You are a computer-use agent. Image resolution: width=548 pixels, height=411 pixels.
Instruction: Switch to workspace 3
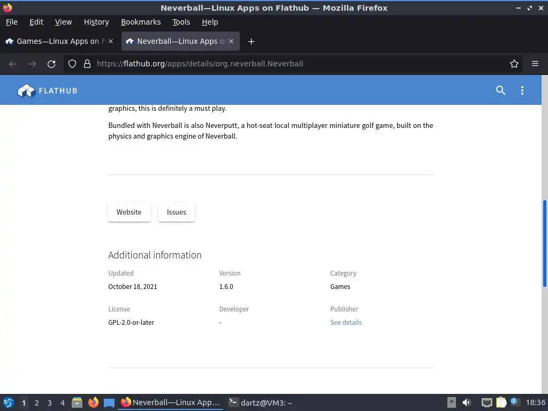50,402
